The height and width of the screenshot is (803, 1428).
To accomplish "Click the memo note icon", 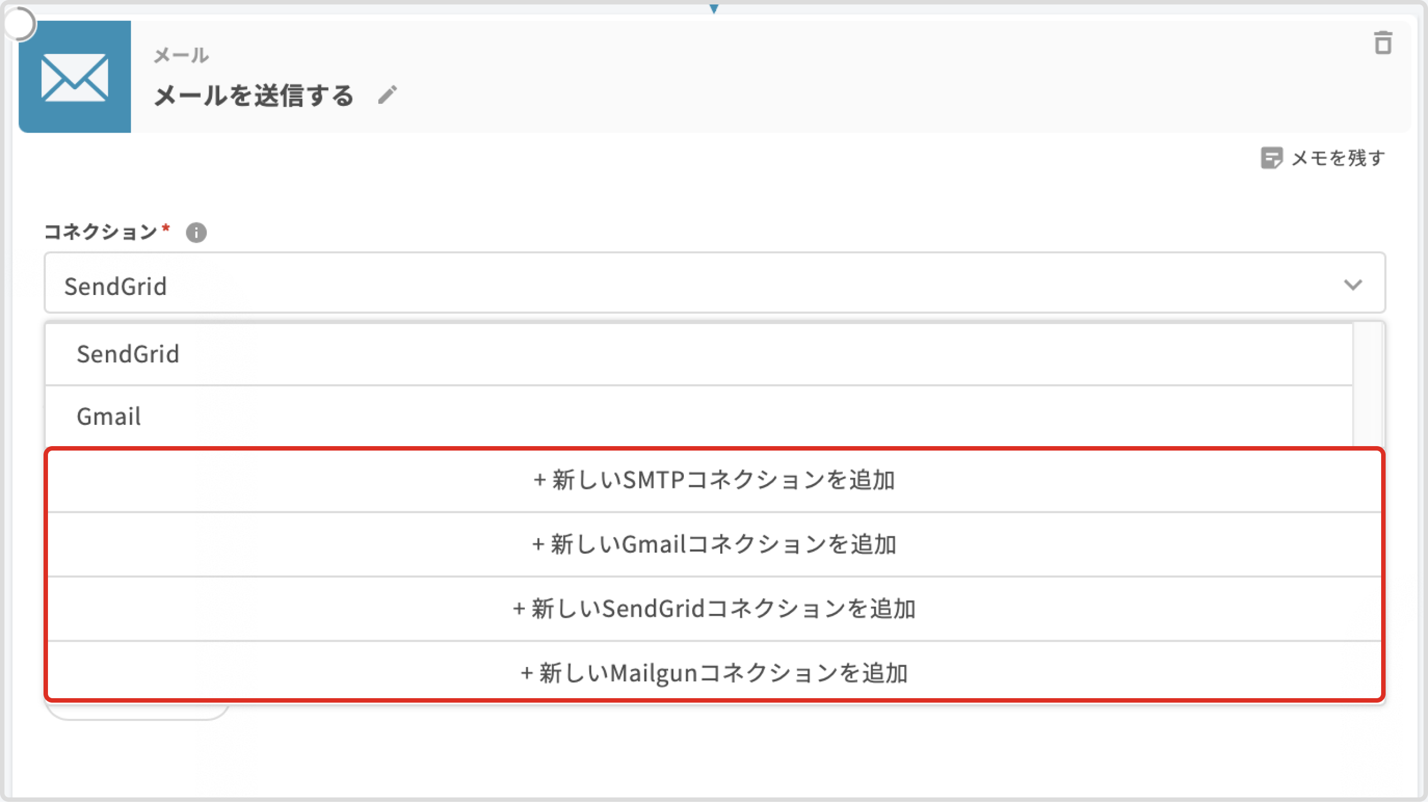I will click(x=1271, y=158).
